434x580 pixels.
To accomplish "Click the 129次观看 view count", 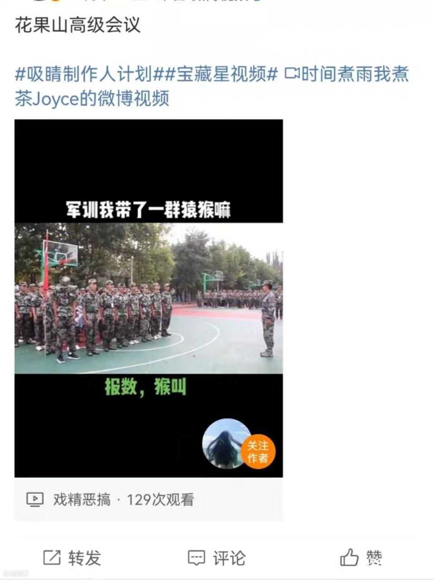I will pos(160,500).
